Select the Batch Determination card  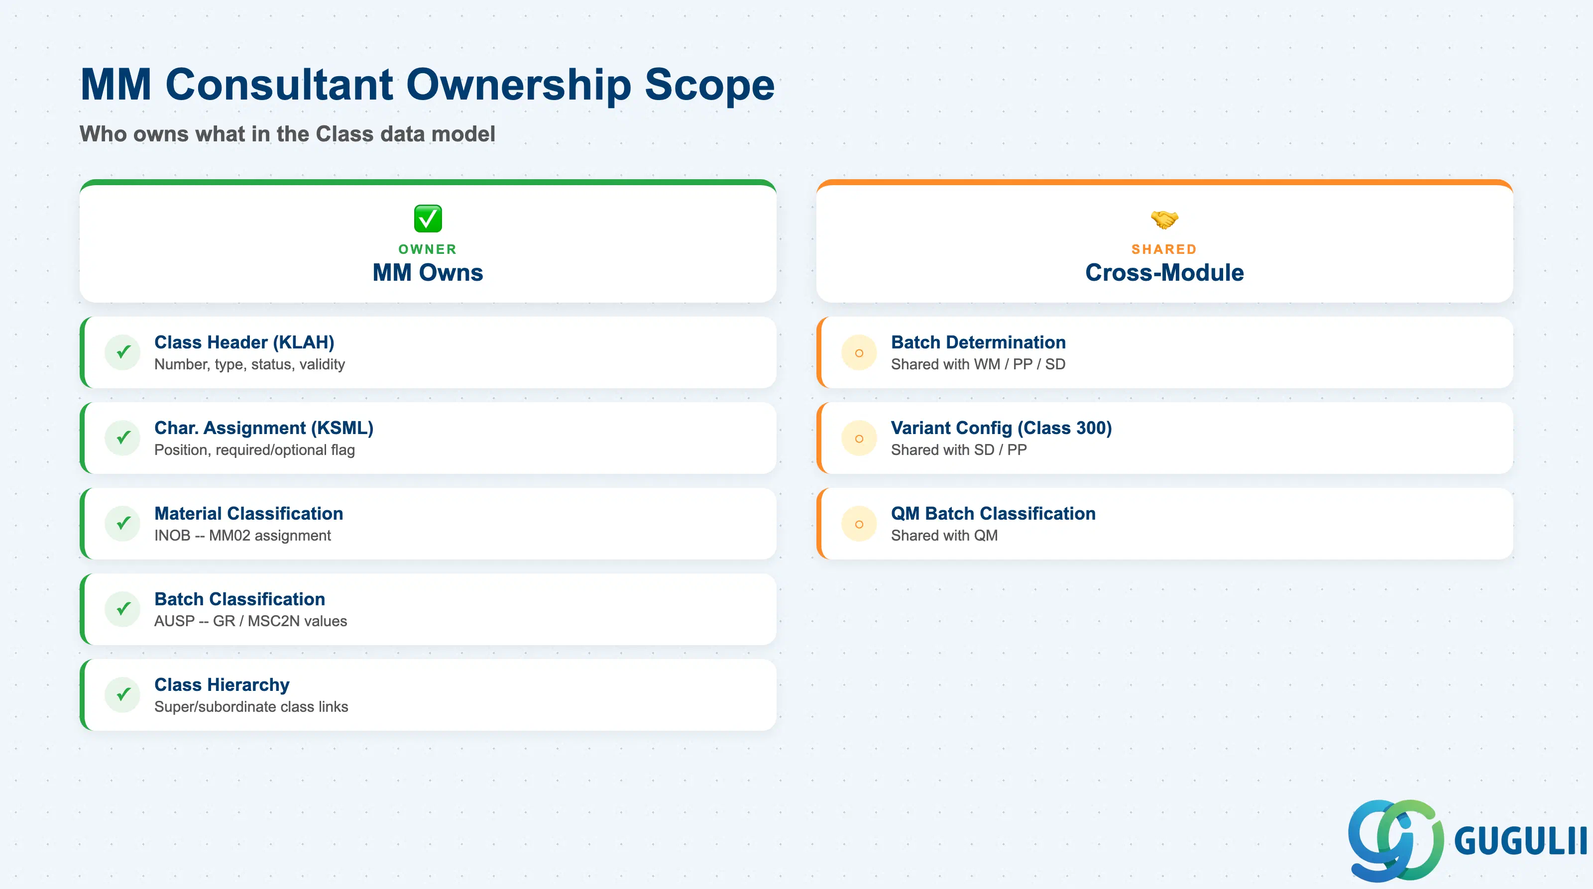pyautogui.click(x=1164, y=352)
